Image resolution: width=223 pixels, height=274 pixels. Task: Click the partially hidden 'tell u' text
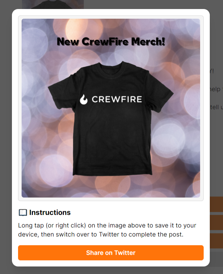pyautogui.click(x=216, y=107)
